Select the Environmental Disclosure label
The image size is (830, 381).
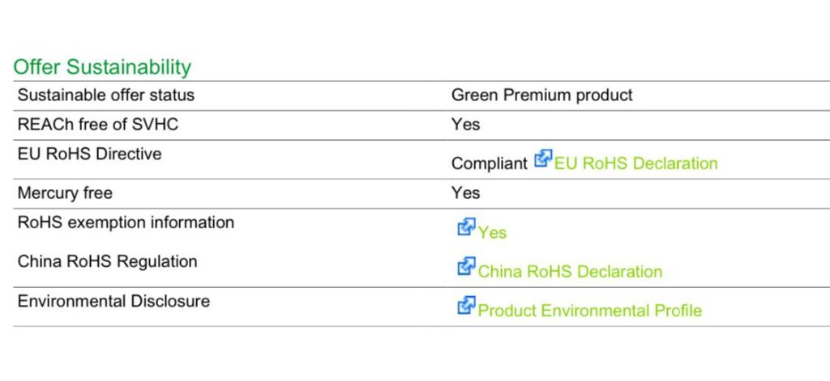click(113, 301)
